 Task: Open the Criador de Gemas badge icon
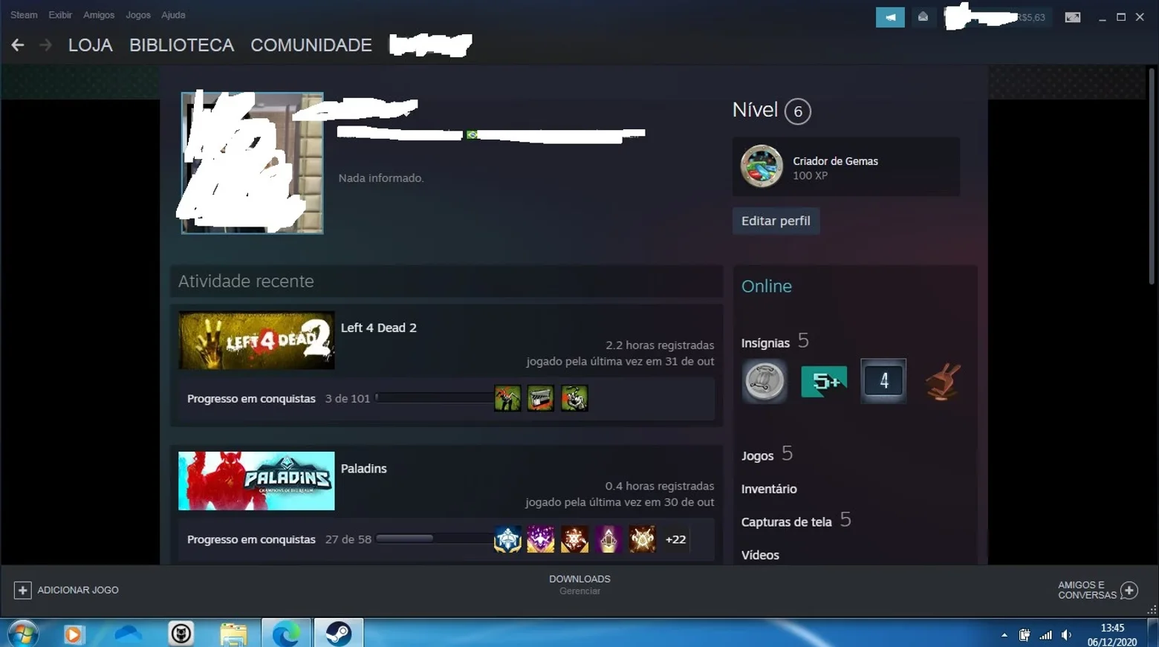click(x=762, y=166)
